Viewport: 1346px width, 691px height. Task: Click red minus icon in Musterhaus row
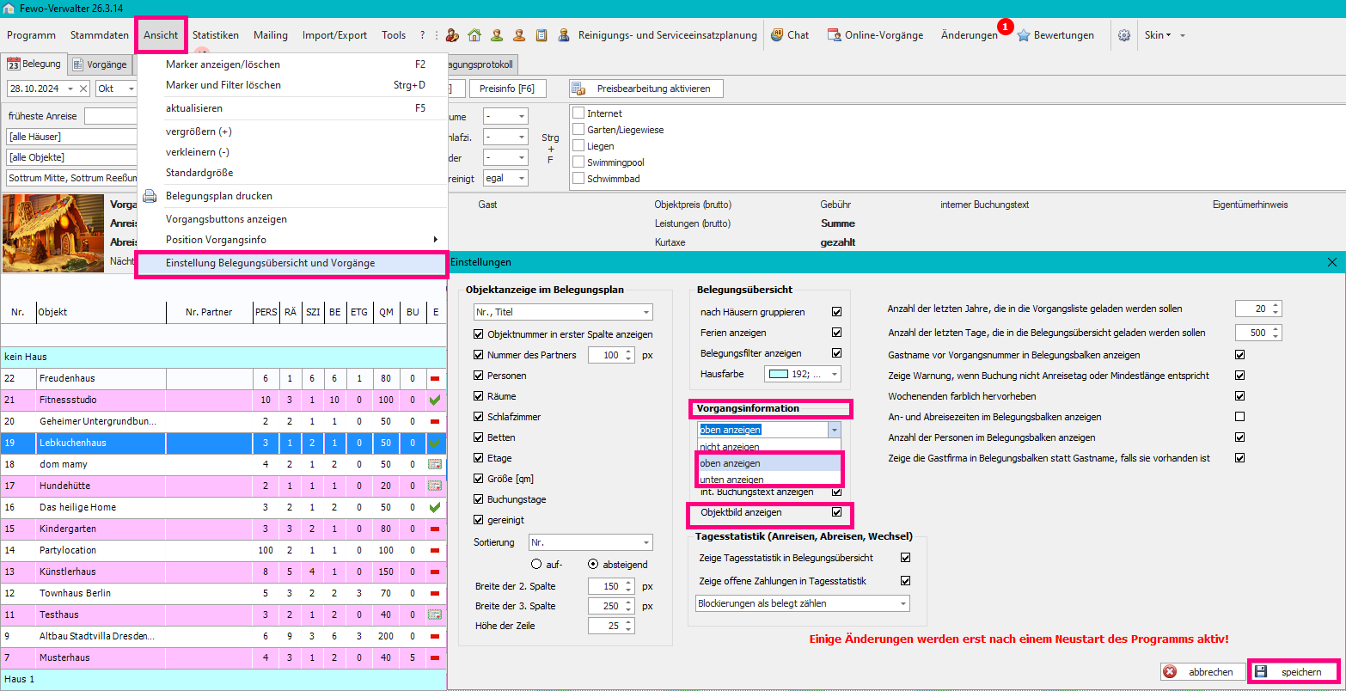[435, 658]
